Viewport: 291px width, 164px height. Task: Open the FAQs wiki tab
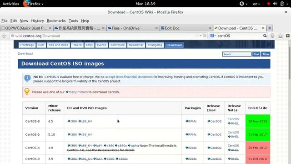tap(89, 45)
